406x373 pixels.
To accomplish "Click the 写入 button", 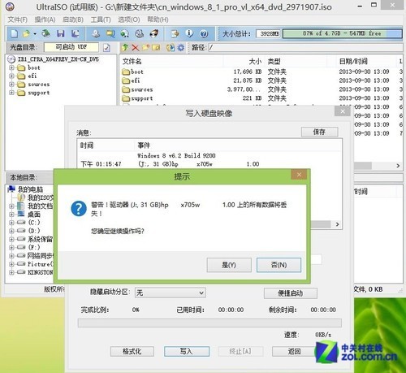I will (187, 351).
